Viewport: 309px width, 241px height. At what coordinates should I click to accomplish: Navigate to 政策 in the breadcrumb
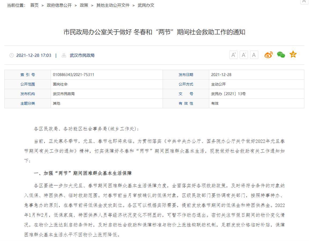coord(84,5)
